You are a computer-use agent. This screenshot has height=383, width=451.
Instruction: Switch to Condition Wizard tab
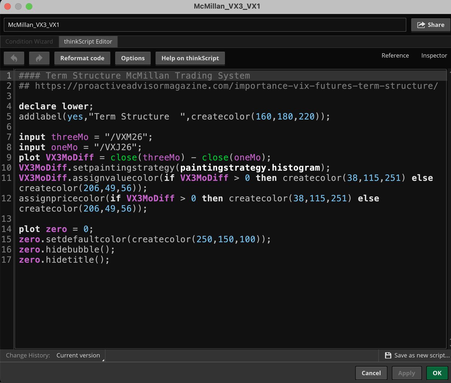click(29, 41)
